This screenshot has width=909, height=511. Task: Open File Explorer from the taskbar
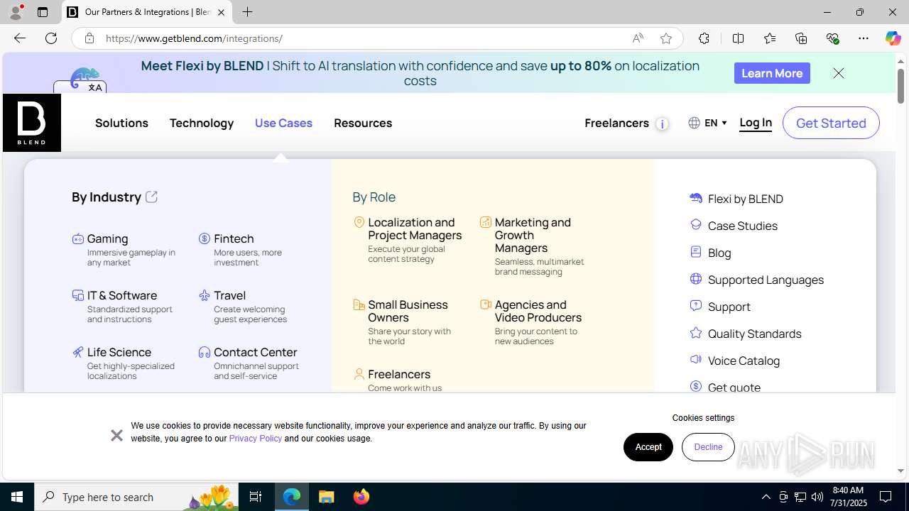[x=327, y=497]
